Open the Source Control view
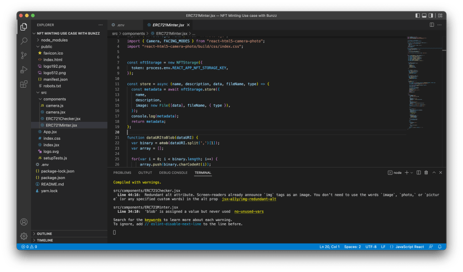This screenshot has width=463, height=272. (x=24, y=56)
